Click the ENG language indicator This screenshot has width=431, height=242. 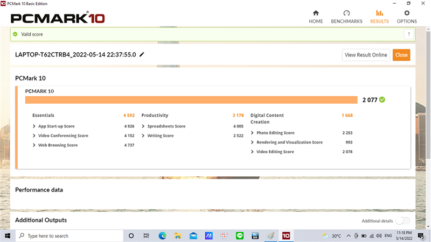click(x=388, y=236)
